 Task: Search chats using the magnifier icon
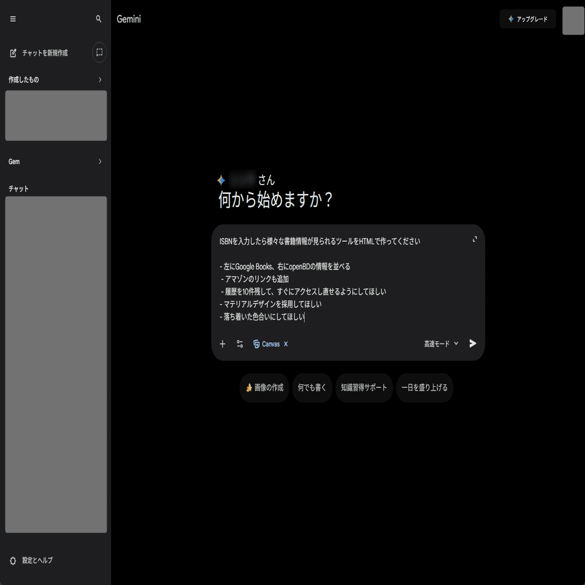99,19
